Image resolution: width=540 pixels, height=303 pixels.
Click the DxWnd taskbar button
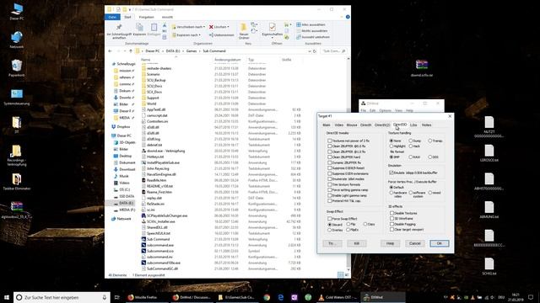tap(383, 297)
